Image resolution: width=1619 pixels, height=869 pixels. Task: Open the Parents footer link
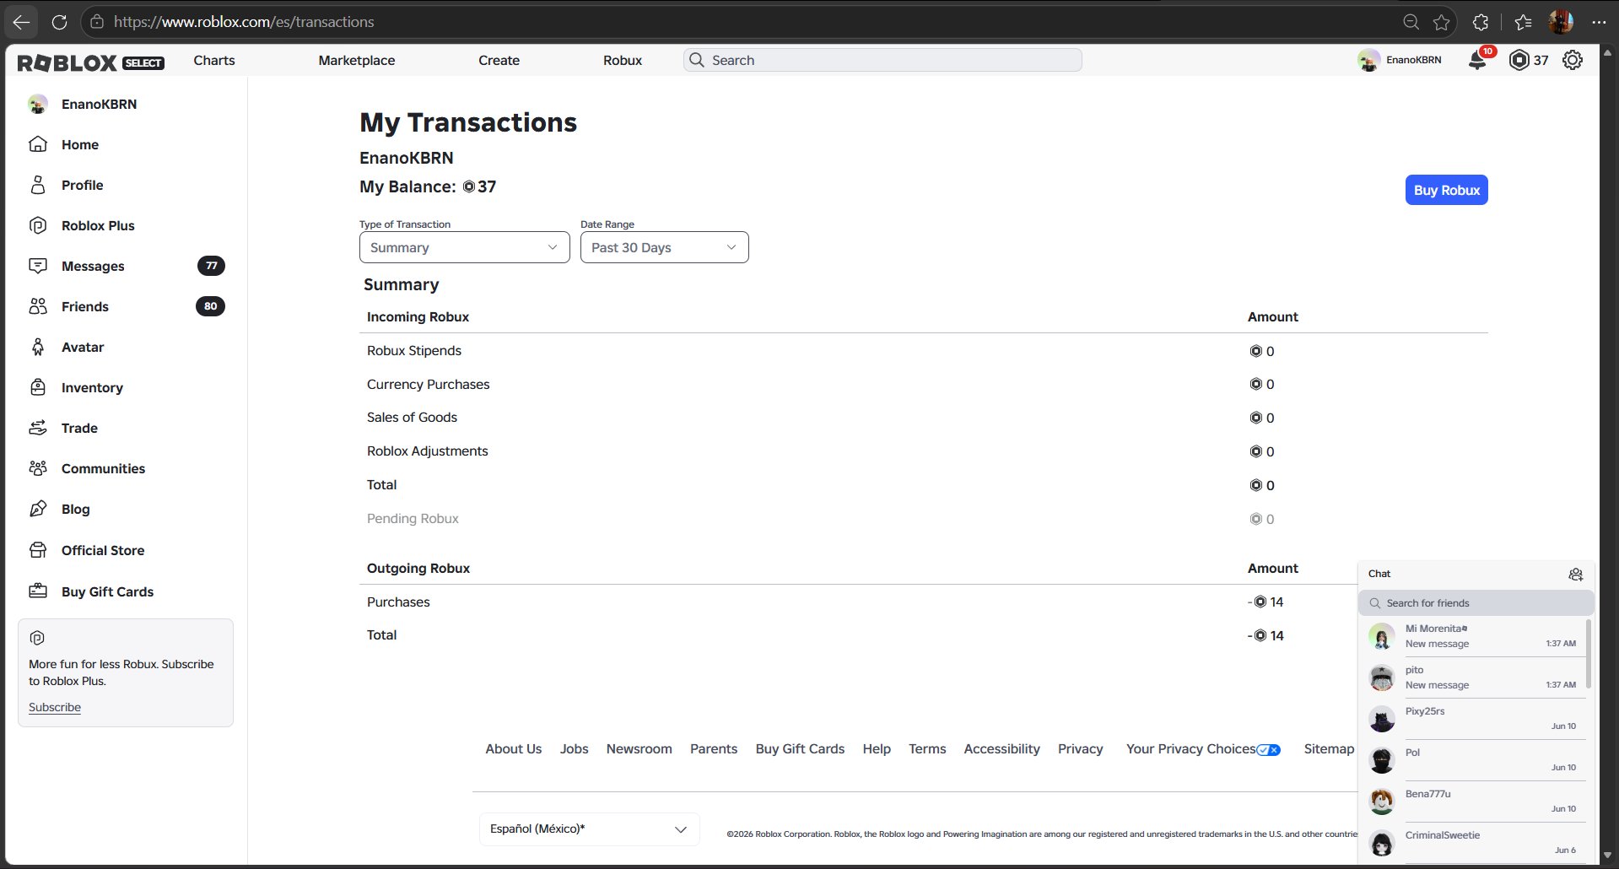tap(714, 748)
